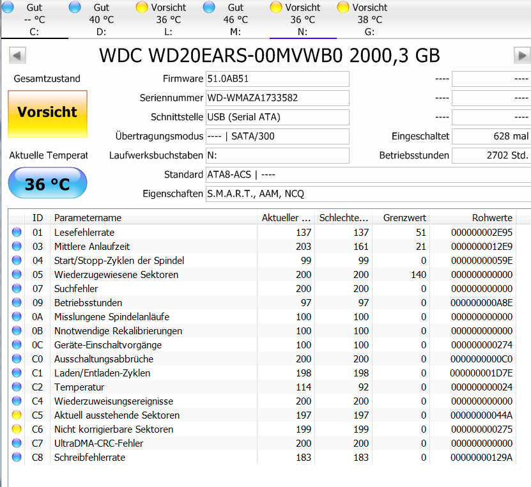The image size is (531, 487).
Task: Click status icon of Nnotwendige Rekalibrierungen row
Action: coord(17,330)
